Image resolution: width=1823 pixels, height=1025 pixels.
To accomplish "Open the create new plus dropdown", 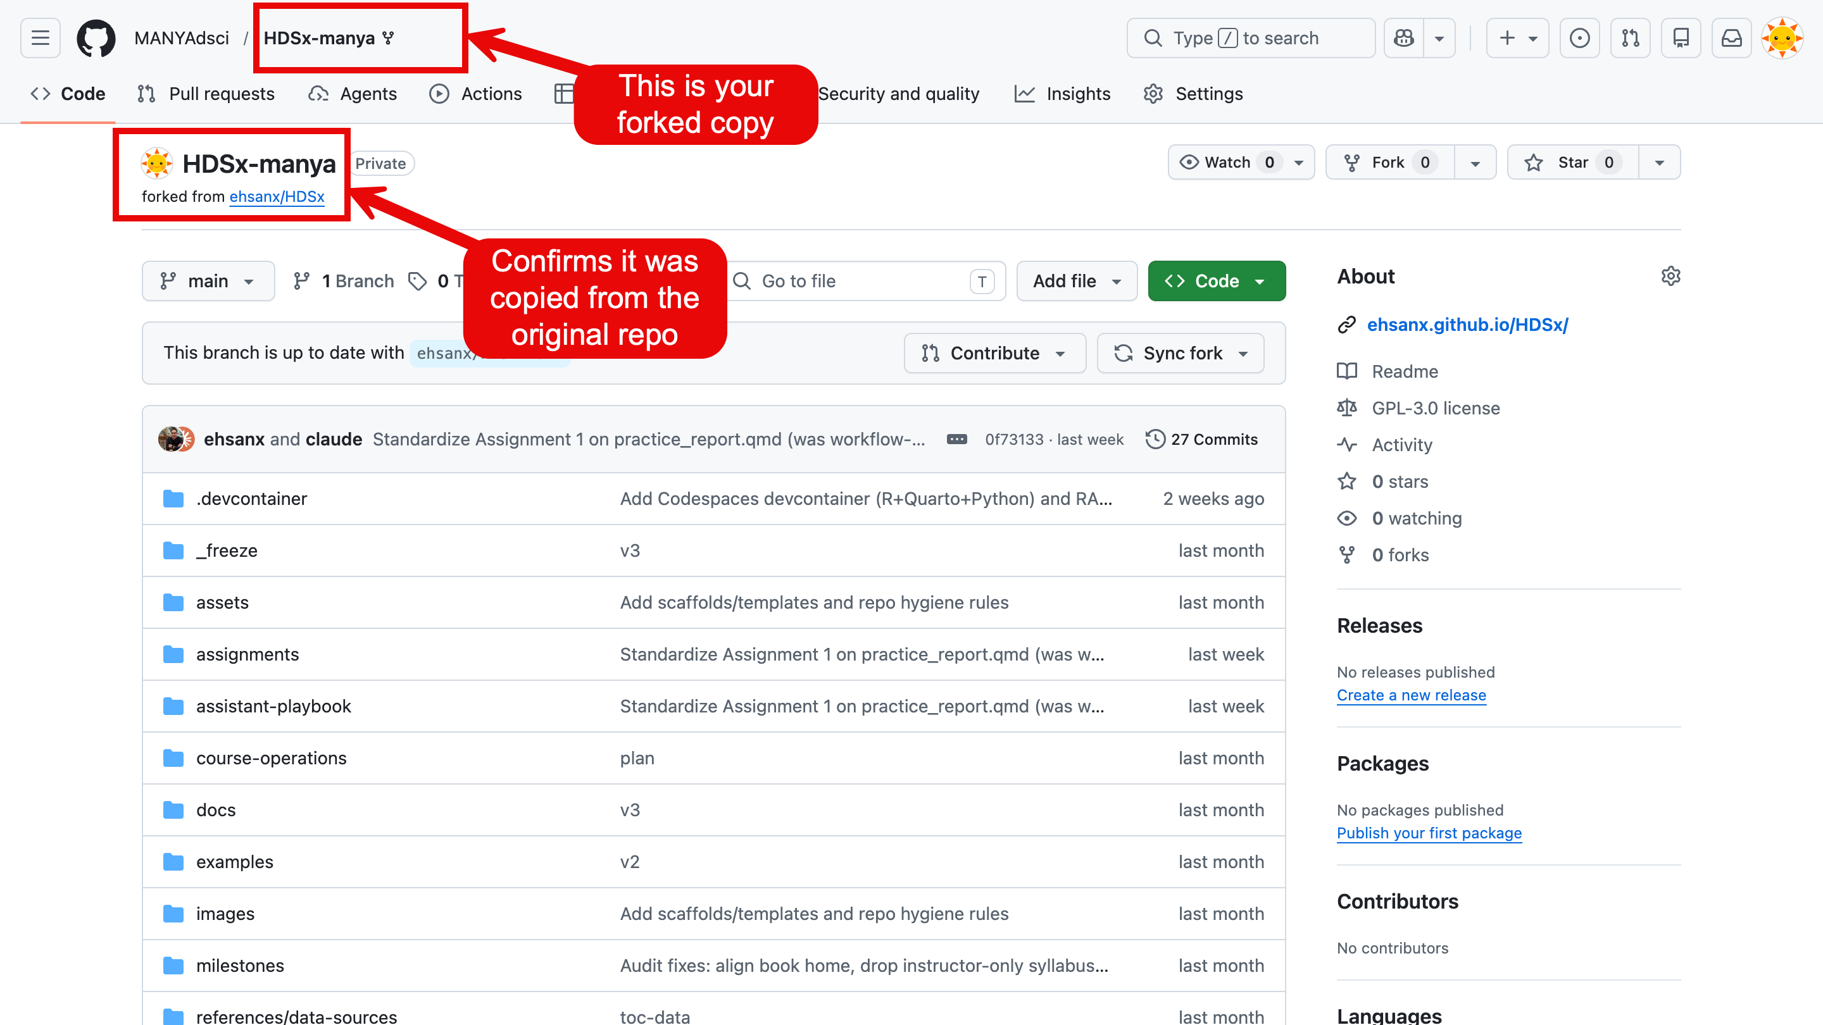I will coord(1517,37).
